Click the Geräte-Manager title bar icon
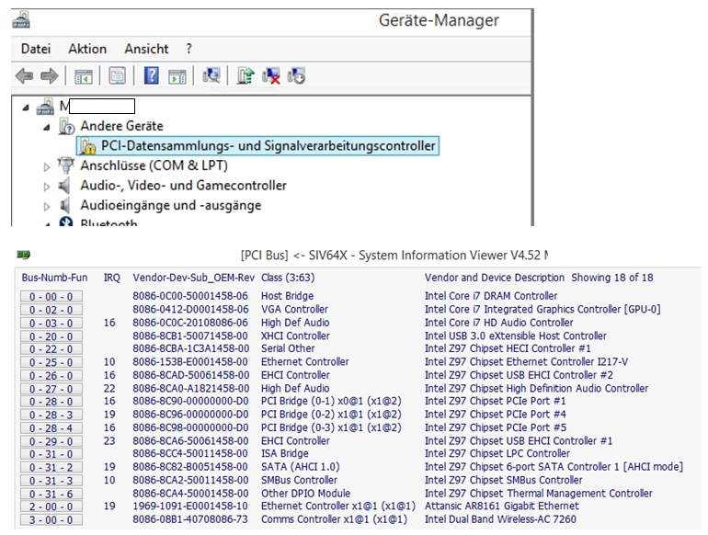Screen dimensions: 708x535 coord(21,20)
